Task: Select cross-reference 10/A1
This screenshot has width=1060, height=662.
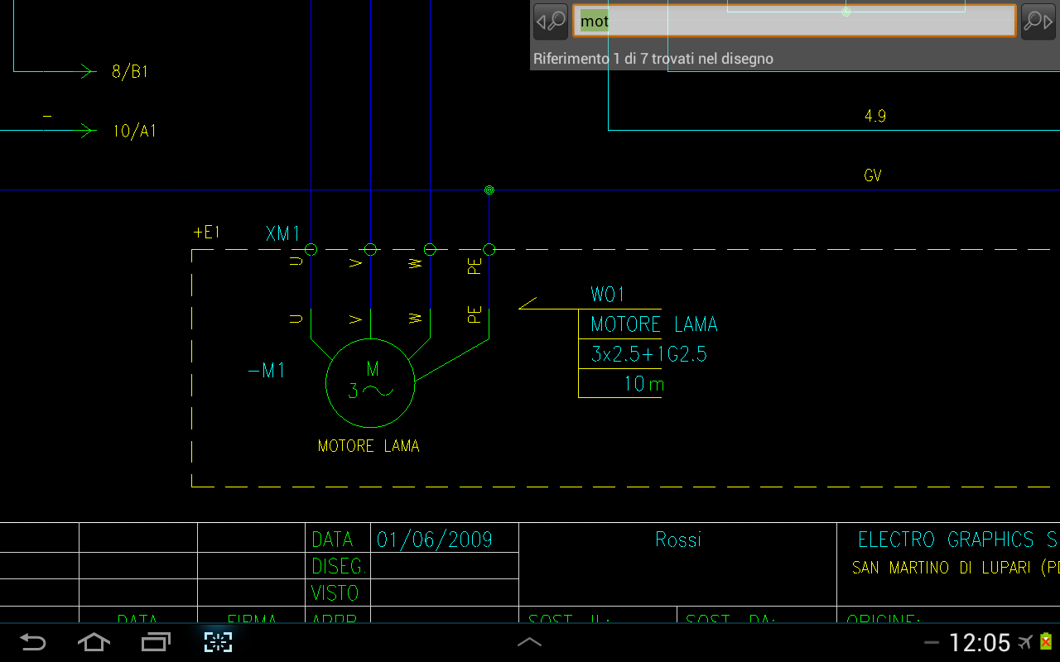Action: click(134, 131)
